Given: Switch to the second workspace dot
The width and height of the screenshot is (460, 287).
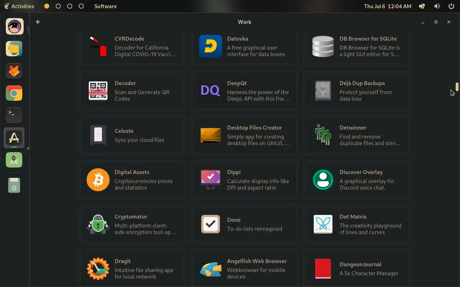Looking at the screenshot, I should coord(58,6).
